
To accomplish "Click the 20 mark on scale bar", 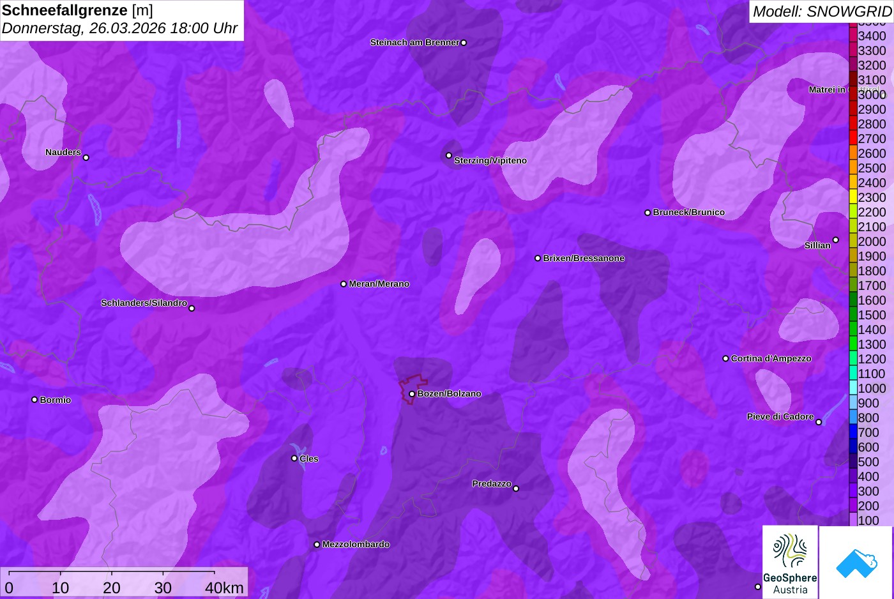I will [112, 588].
